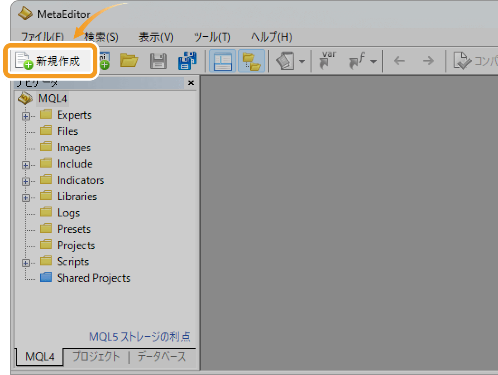Click the Back navigation arrow

coord(399,60)
